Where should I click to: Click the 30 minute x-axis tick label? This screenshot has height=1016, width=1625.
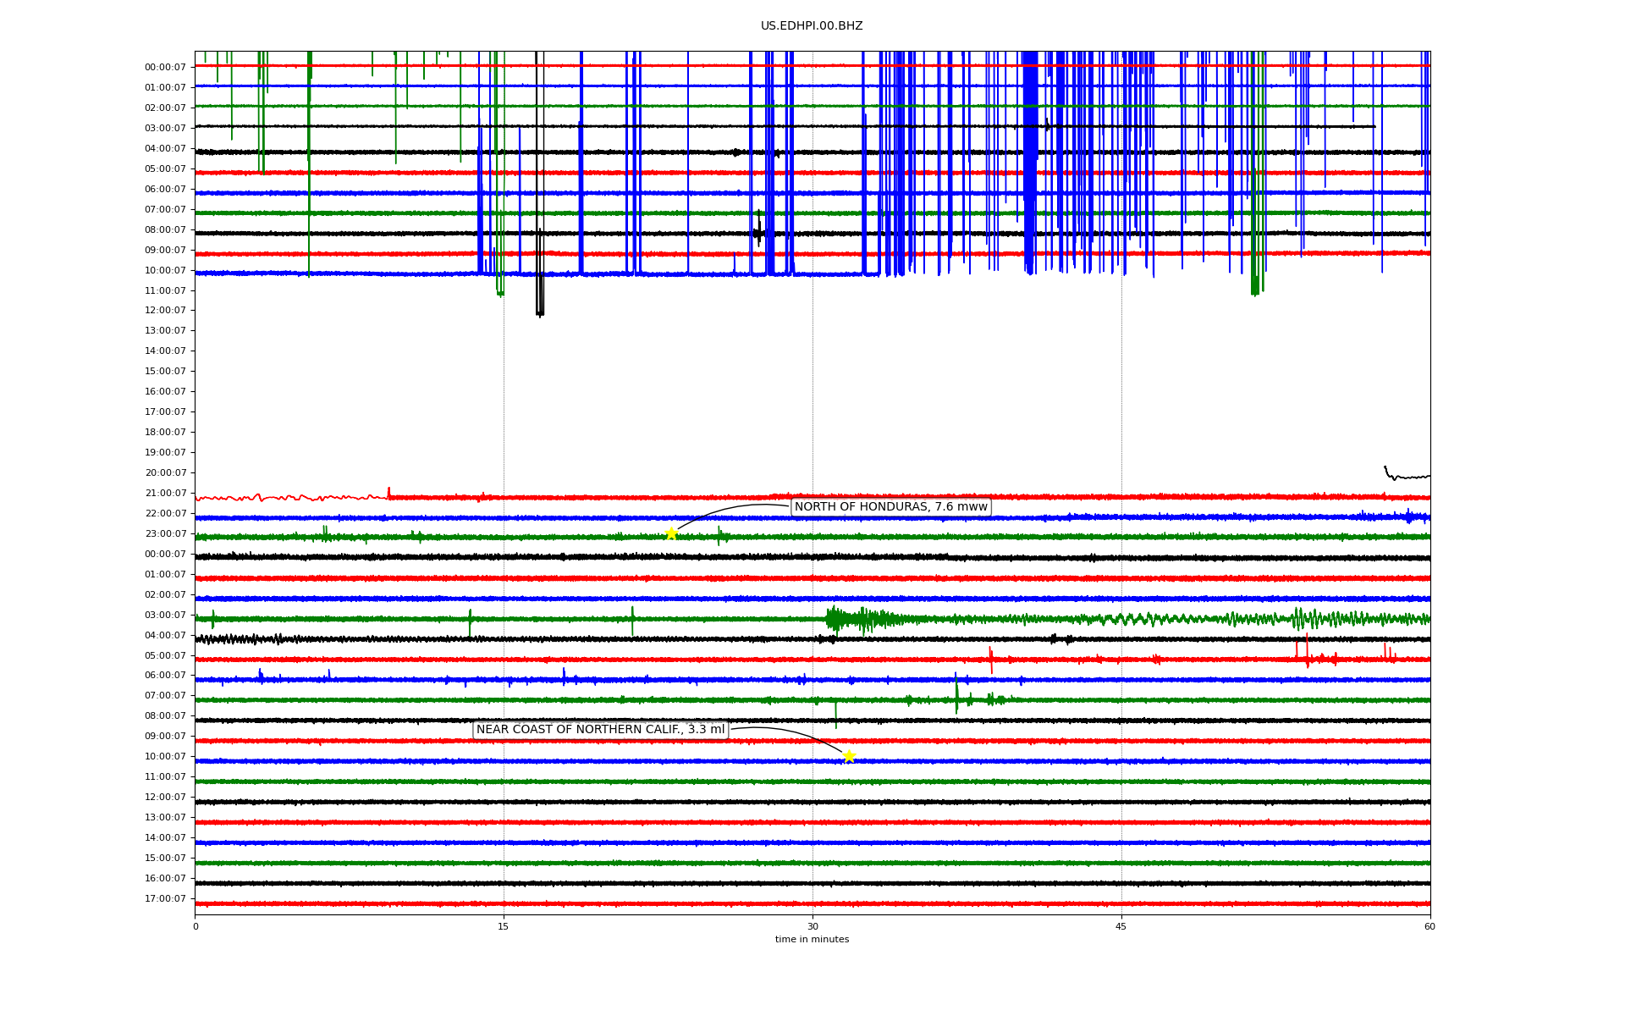pyautogui.click(x=812, y=926)
